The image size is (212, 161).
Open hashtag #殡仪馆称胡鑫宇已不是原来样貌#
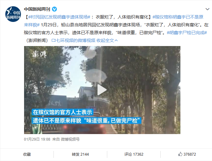[114, 21]
